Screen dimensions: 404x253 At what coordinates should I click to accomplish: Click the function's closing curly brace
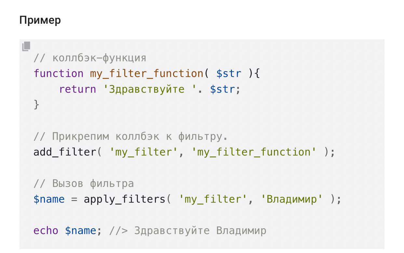click(36, 105)
